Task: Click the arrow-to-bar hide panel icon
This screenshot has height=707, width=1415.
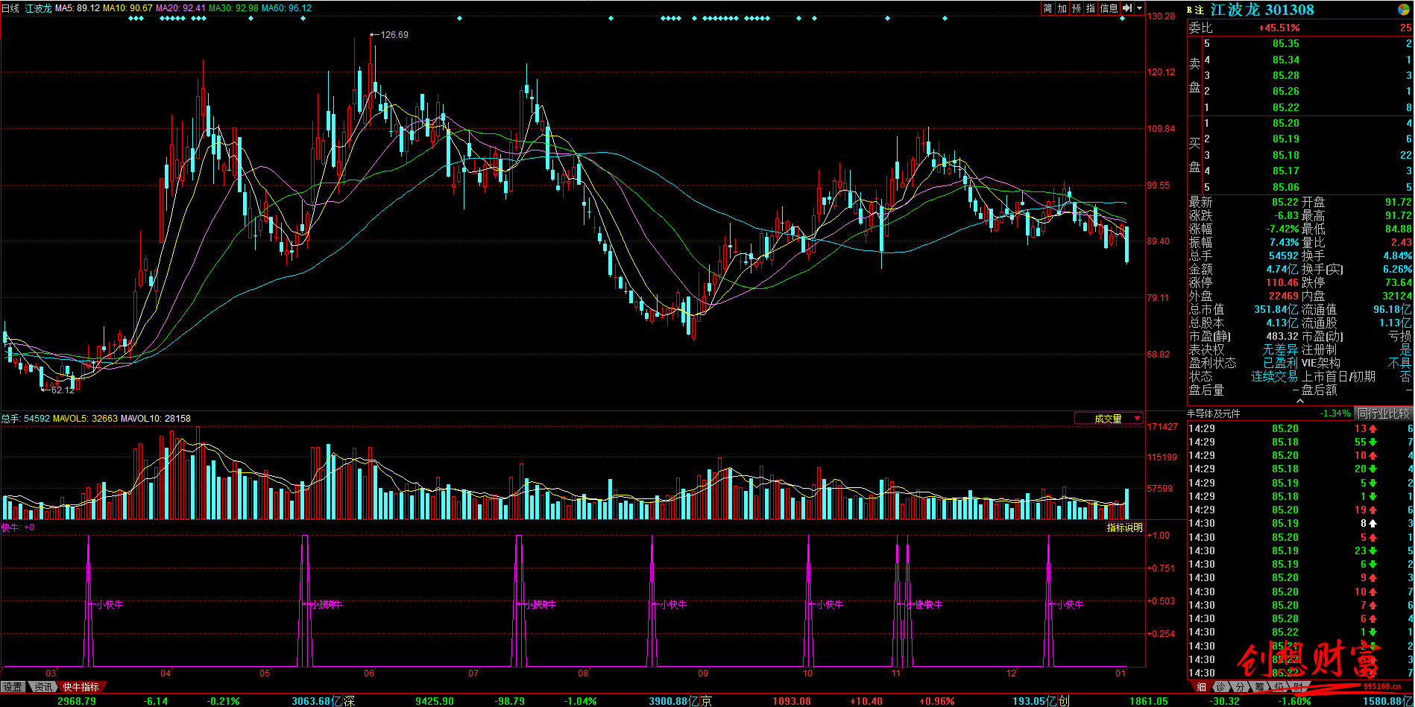Action: click(x=1127, y=8)
